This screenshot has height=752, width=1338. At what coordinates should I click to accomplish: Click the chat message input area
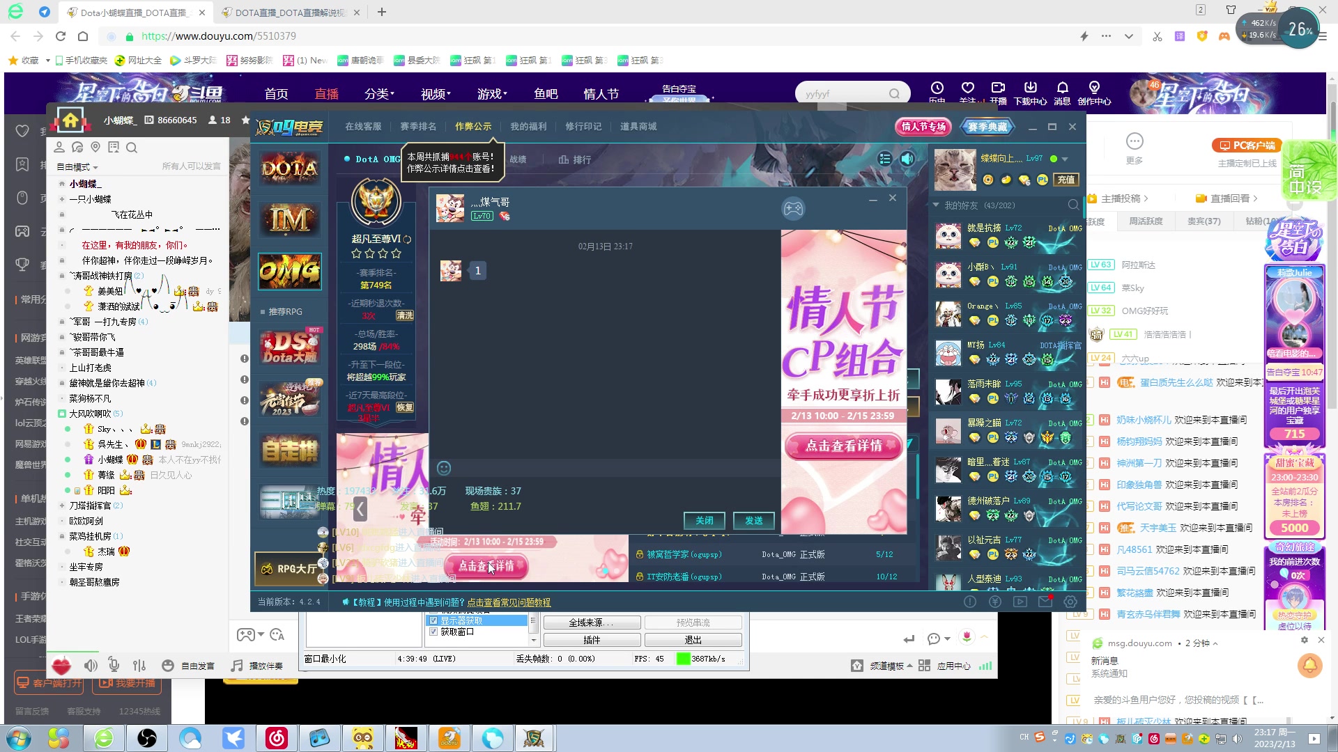[604, 494]
